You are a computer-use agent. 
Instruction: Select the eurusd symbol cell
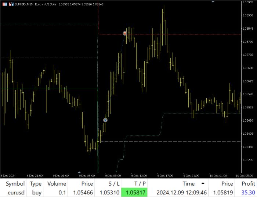[x=16, y=193]
